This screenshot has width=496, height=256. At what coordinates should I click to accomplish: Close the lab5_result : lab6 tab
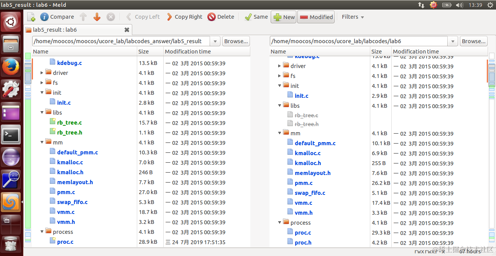127,30
